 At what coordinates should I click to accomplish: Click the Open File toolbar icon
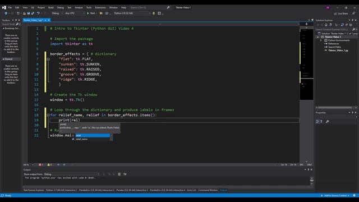tap(24, 13)
